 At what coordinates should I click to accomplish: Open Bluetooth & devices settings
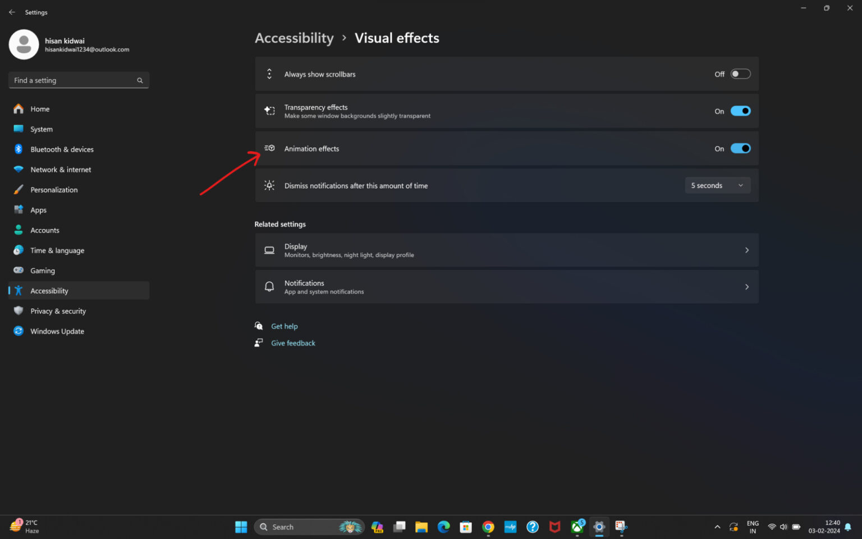tap(62, 149)
